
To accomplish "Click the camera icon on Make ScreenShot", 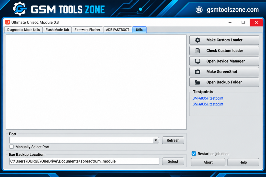I will [197, 72].
